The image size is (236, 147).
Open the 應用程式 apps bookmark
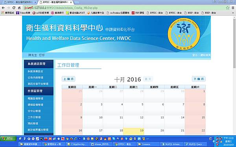8,13
